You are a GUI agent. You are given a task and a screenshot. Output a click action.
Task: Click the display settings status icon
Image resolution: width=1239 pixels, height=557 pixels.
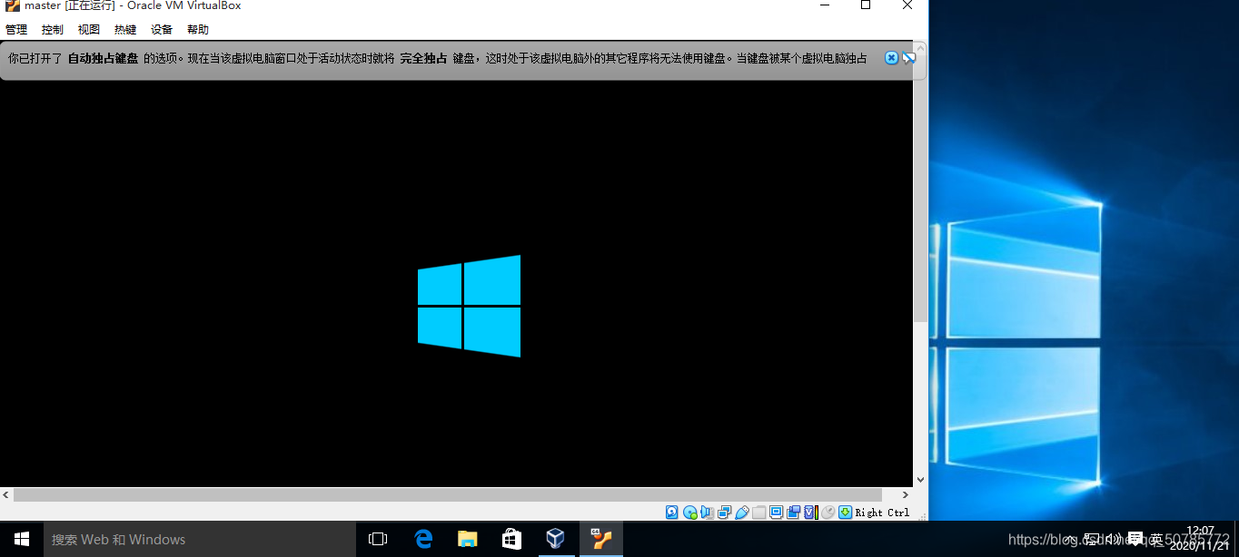(x=777, y=513)
